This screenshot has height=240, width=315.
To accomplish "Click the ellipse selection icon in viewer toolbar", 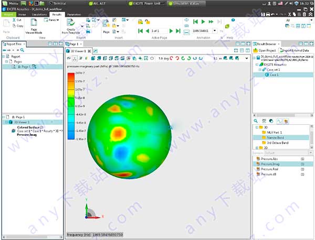I will point(152,59).
